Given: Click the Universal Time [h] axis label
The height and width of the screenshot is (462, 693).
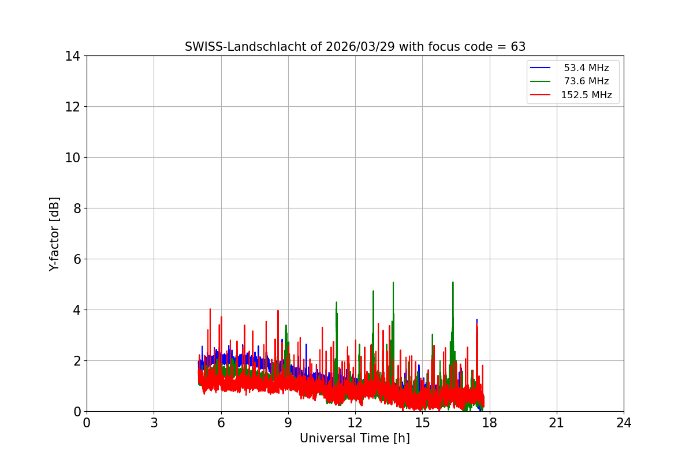Looking at the screenshot, I should click(355, 438).
